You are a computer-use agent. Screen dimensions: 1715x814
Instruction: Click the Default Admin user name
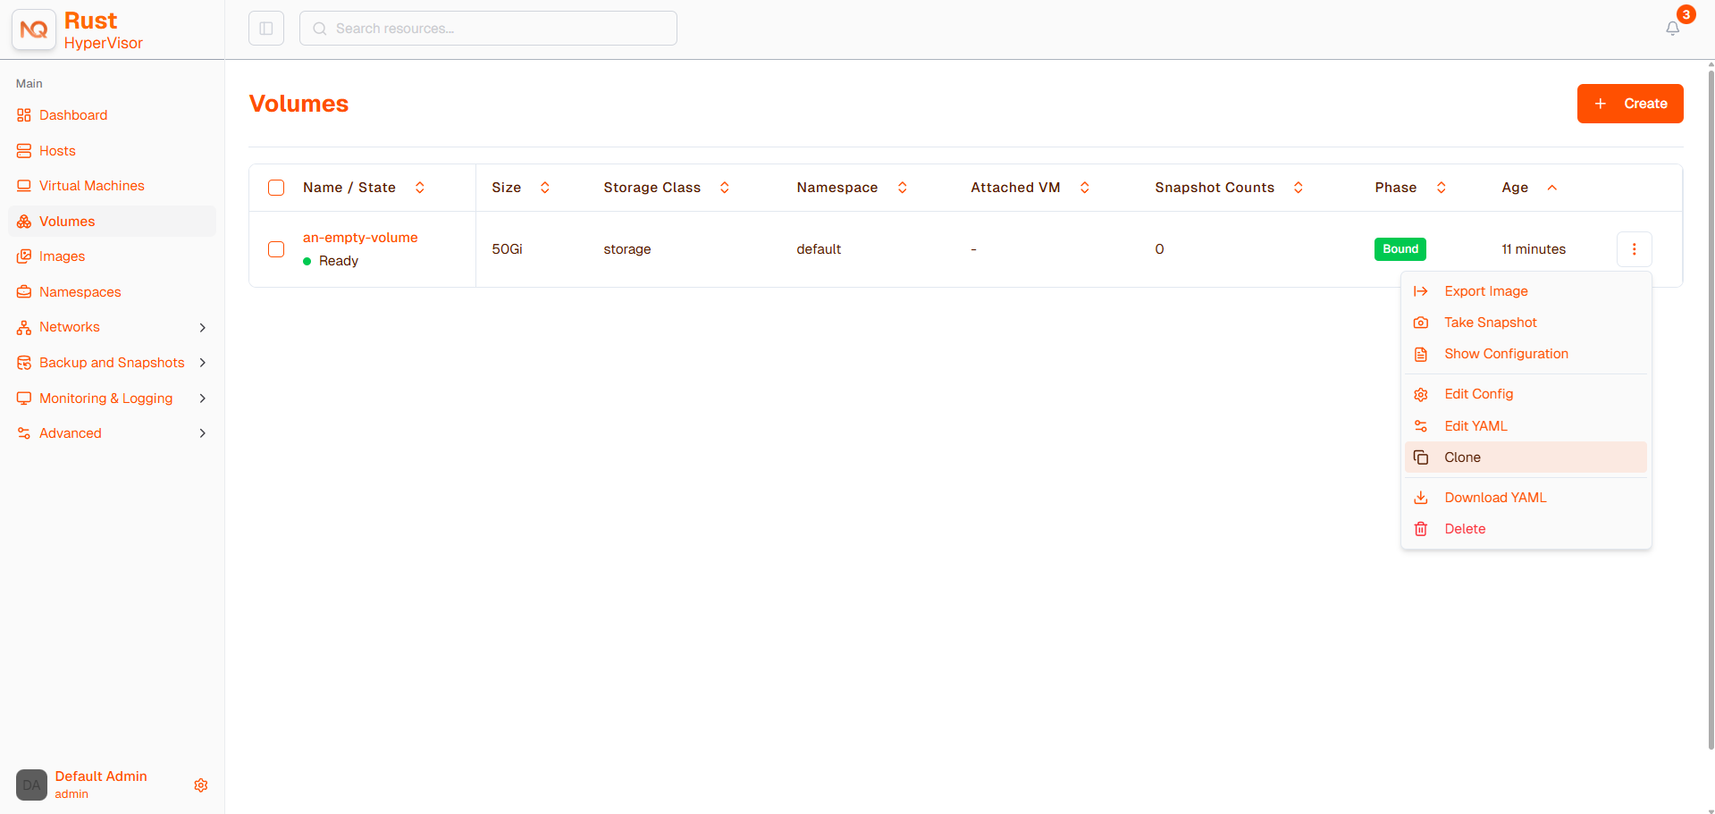pyautogui.click(x=101, y=776)
